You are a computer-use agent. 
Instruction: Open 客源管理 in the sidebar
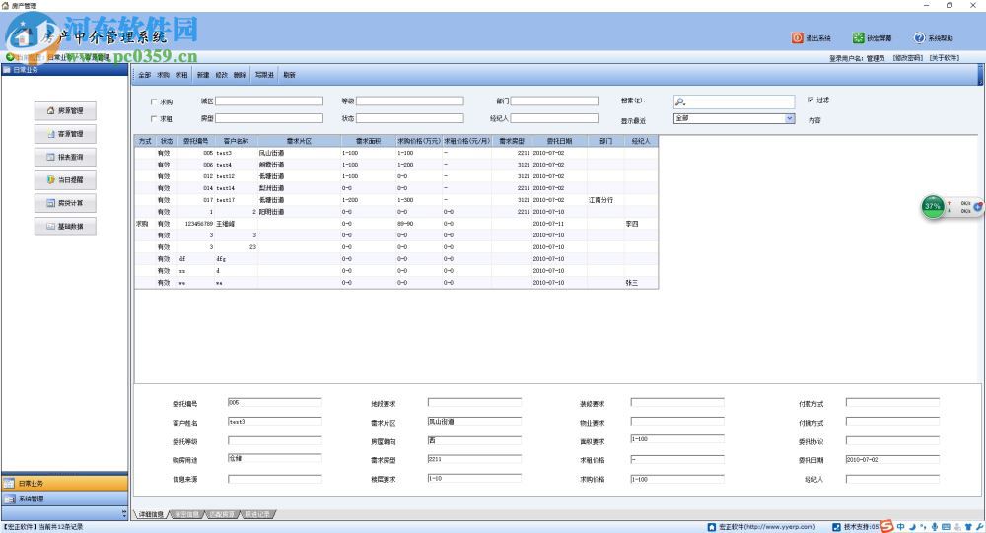click(65, 134)
